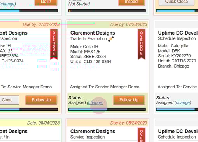Viewport: 198px width, 142px height.
Task: Click OVERDUE ribbon on the 08/24/2023 card
Action: click(x=142, y=135)
